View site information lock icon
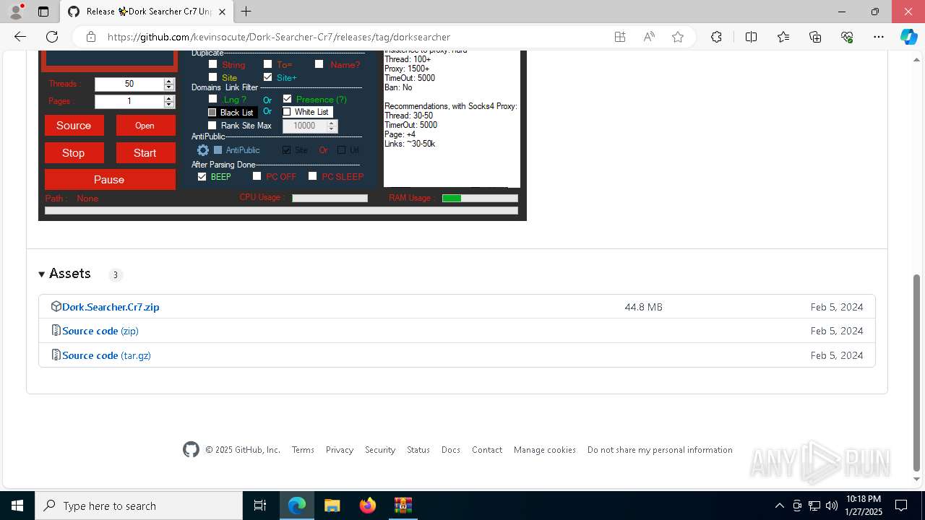This screenshot has width=925, height=520. point(91,37)
